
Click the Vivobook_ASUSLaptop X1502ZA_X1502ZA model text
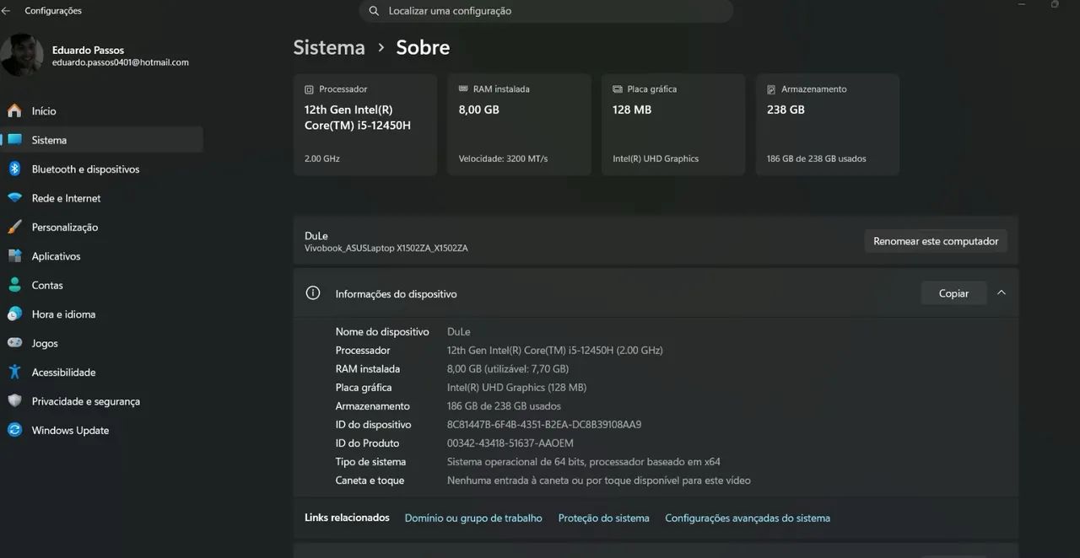(386, 249)
